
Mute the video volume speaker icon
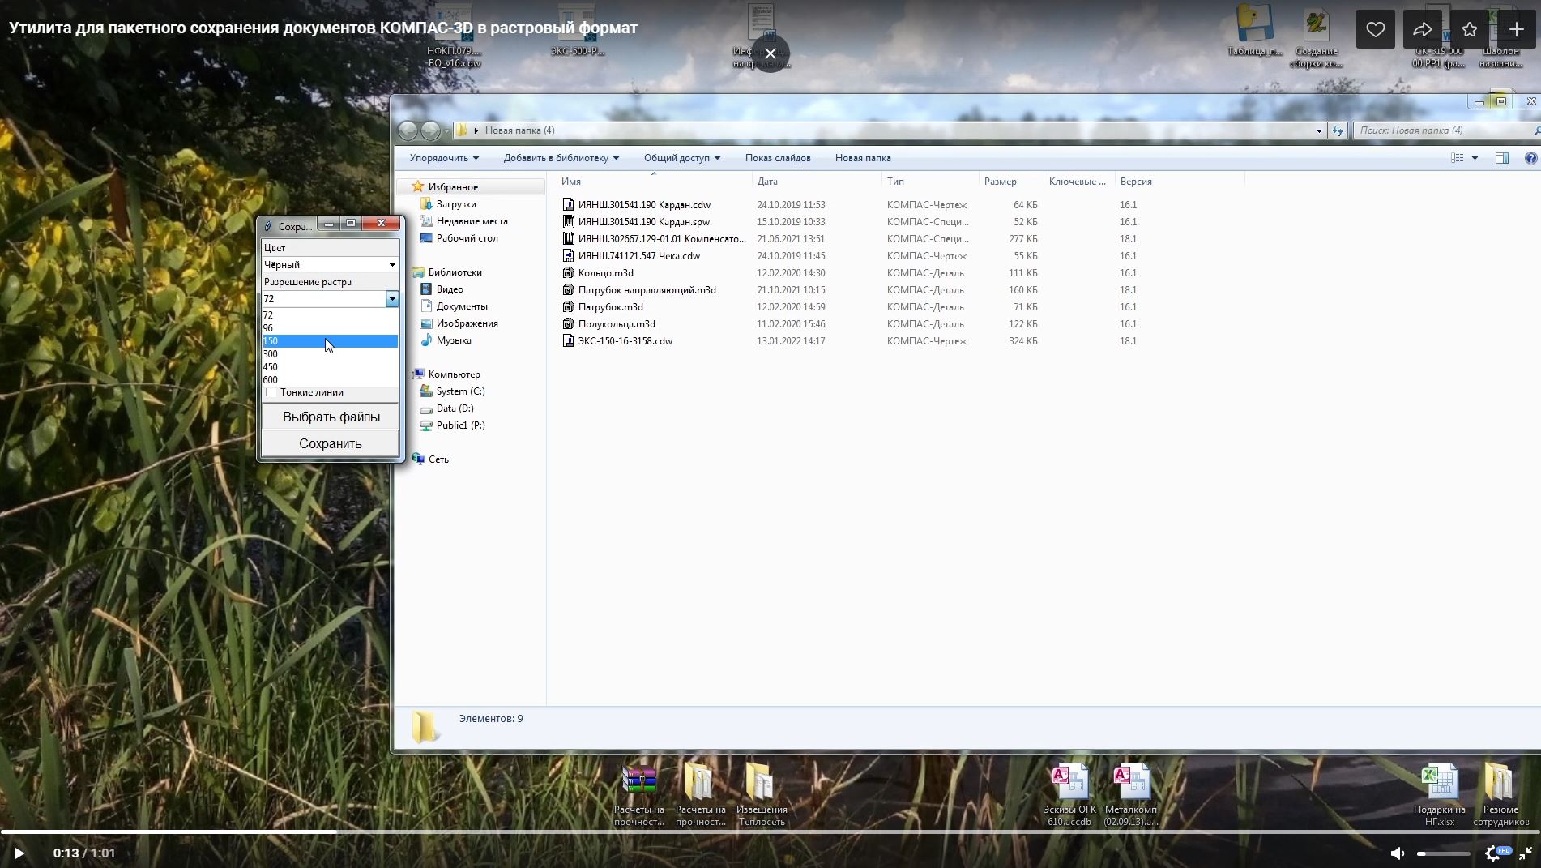1398,853
